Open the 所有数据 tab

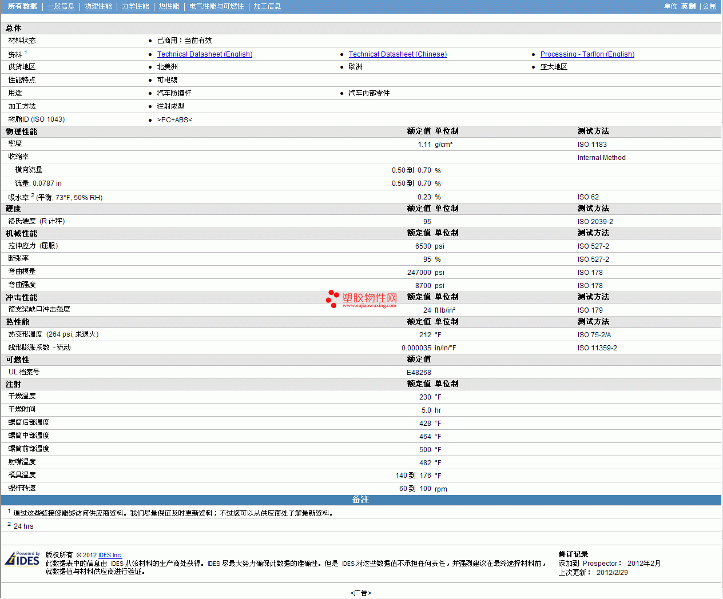[22, 6]
